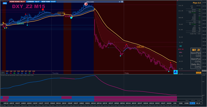Switch chart to GBPCAD symbol
The height and width of the screenshot is (107, 207).
tap(99, 103)
